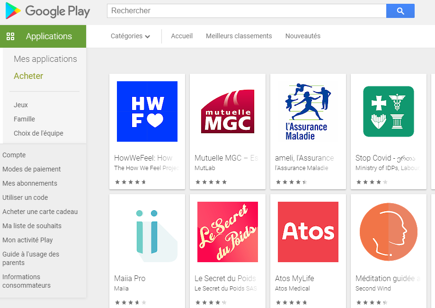The image size is (435, 308).
Task: Click Le Secret du Poids app title
Action: (x=225, y=278)
